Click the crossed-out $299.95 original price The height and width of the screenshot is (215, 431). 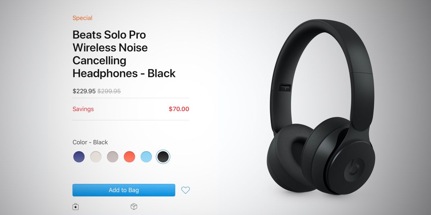pyautogui.click(x=109, y=91)
